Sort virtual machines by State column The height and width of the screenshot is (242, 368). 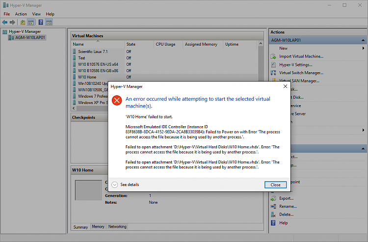pos(139,44)
